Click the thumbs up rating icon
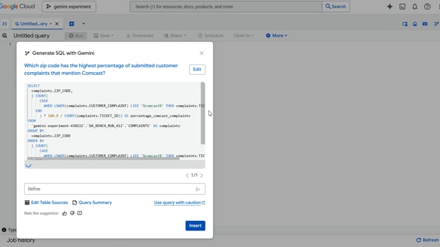This screenshot has height=247, width=440. click(65, 213)
